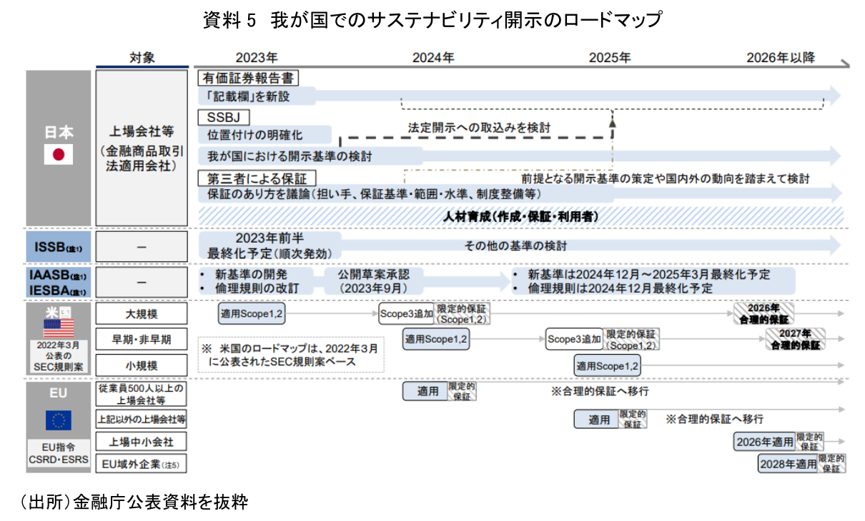Click 限定的保証(Scope1,2) in the 早期・非早期 row
The image size is (865, 521).
tap(632, 340)
